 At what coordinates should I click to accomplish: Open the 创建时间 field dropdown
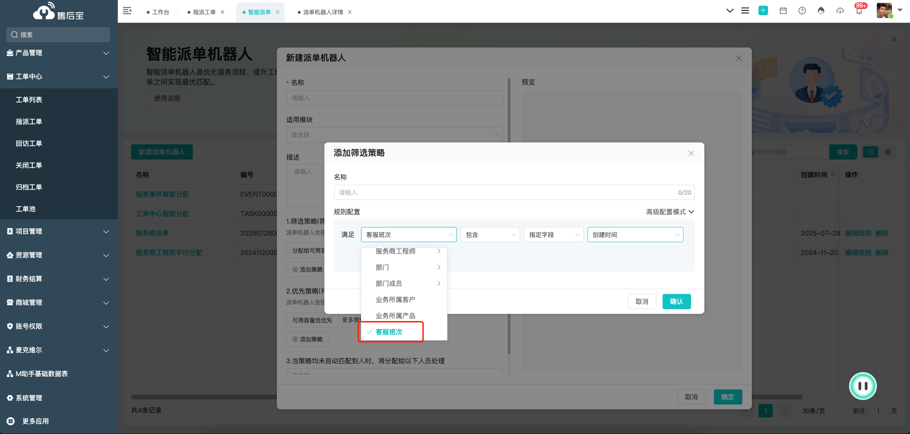point(635,235)
